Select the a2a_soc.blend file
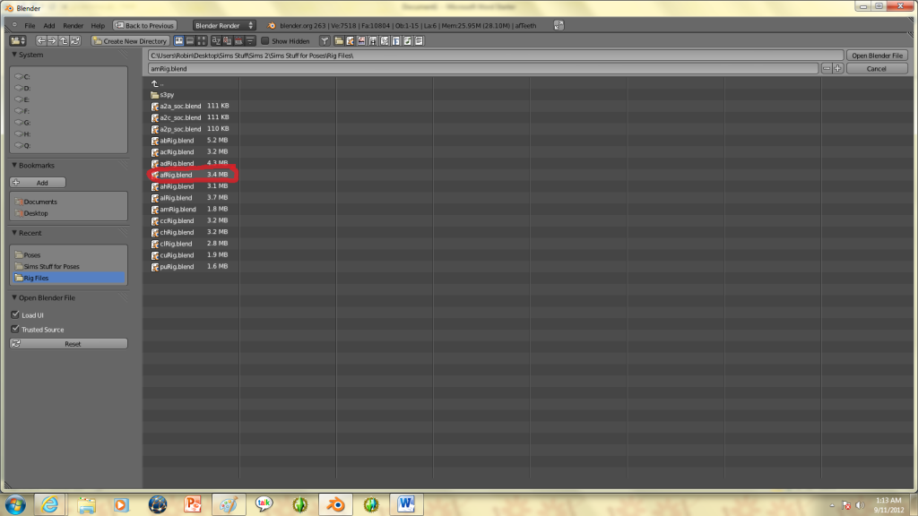The image size is (918, 516). (190, 106)
